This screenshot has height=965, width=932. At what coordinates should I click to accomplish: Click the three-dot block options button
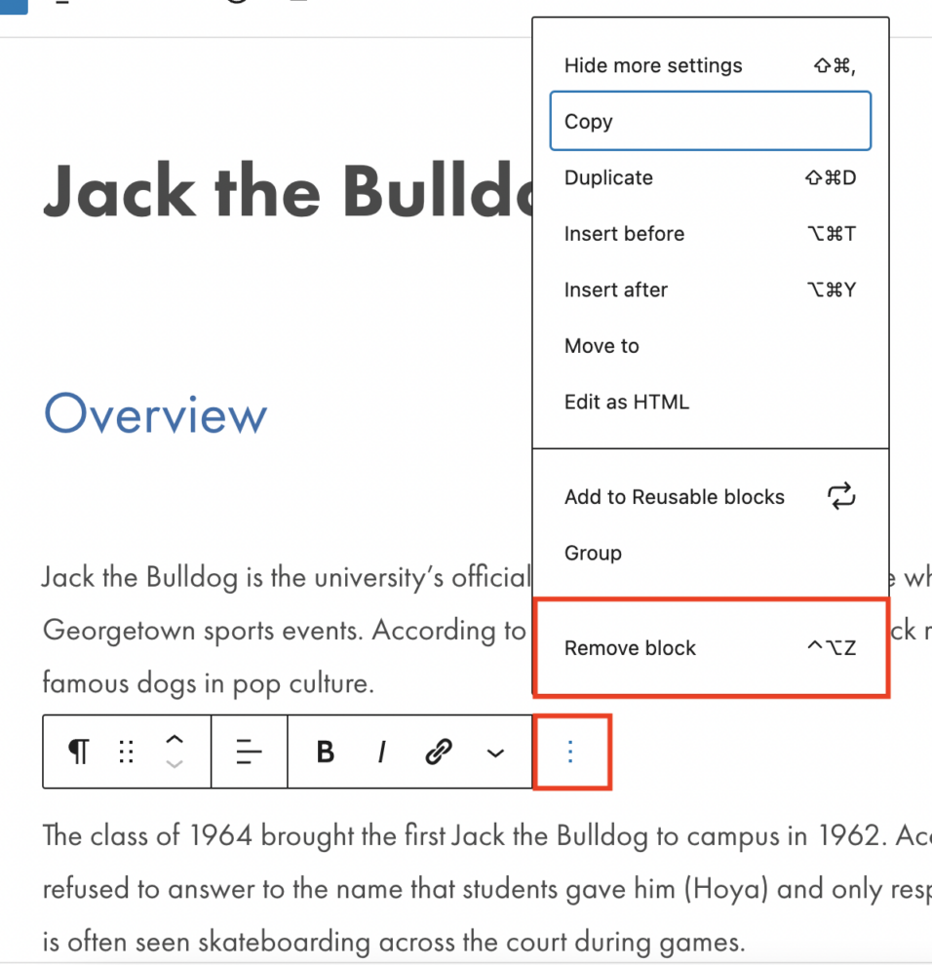[x=571, y=752]
